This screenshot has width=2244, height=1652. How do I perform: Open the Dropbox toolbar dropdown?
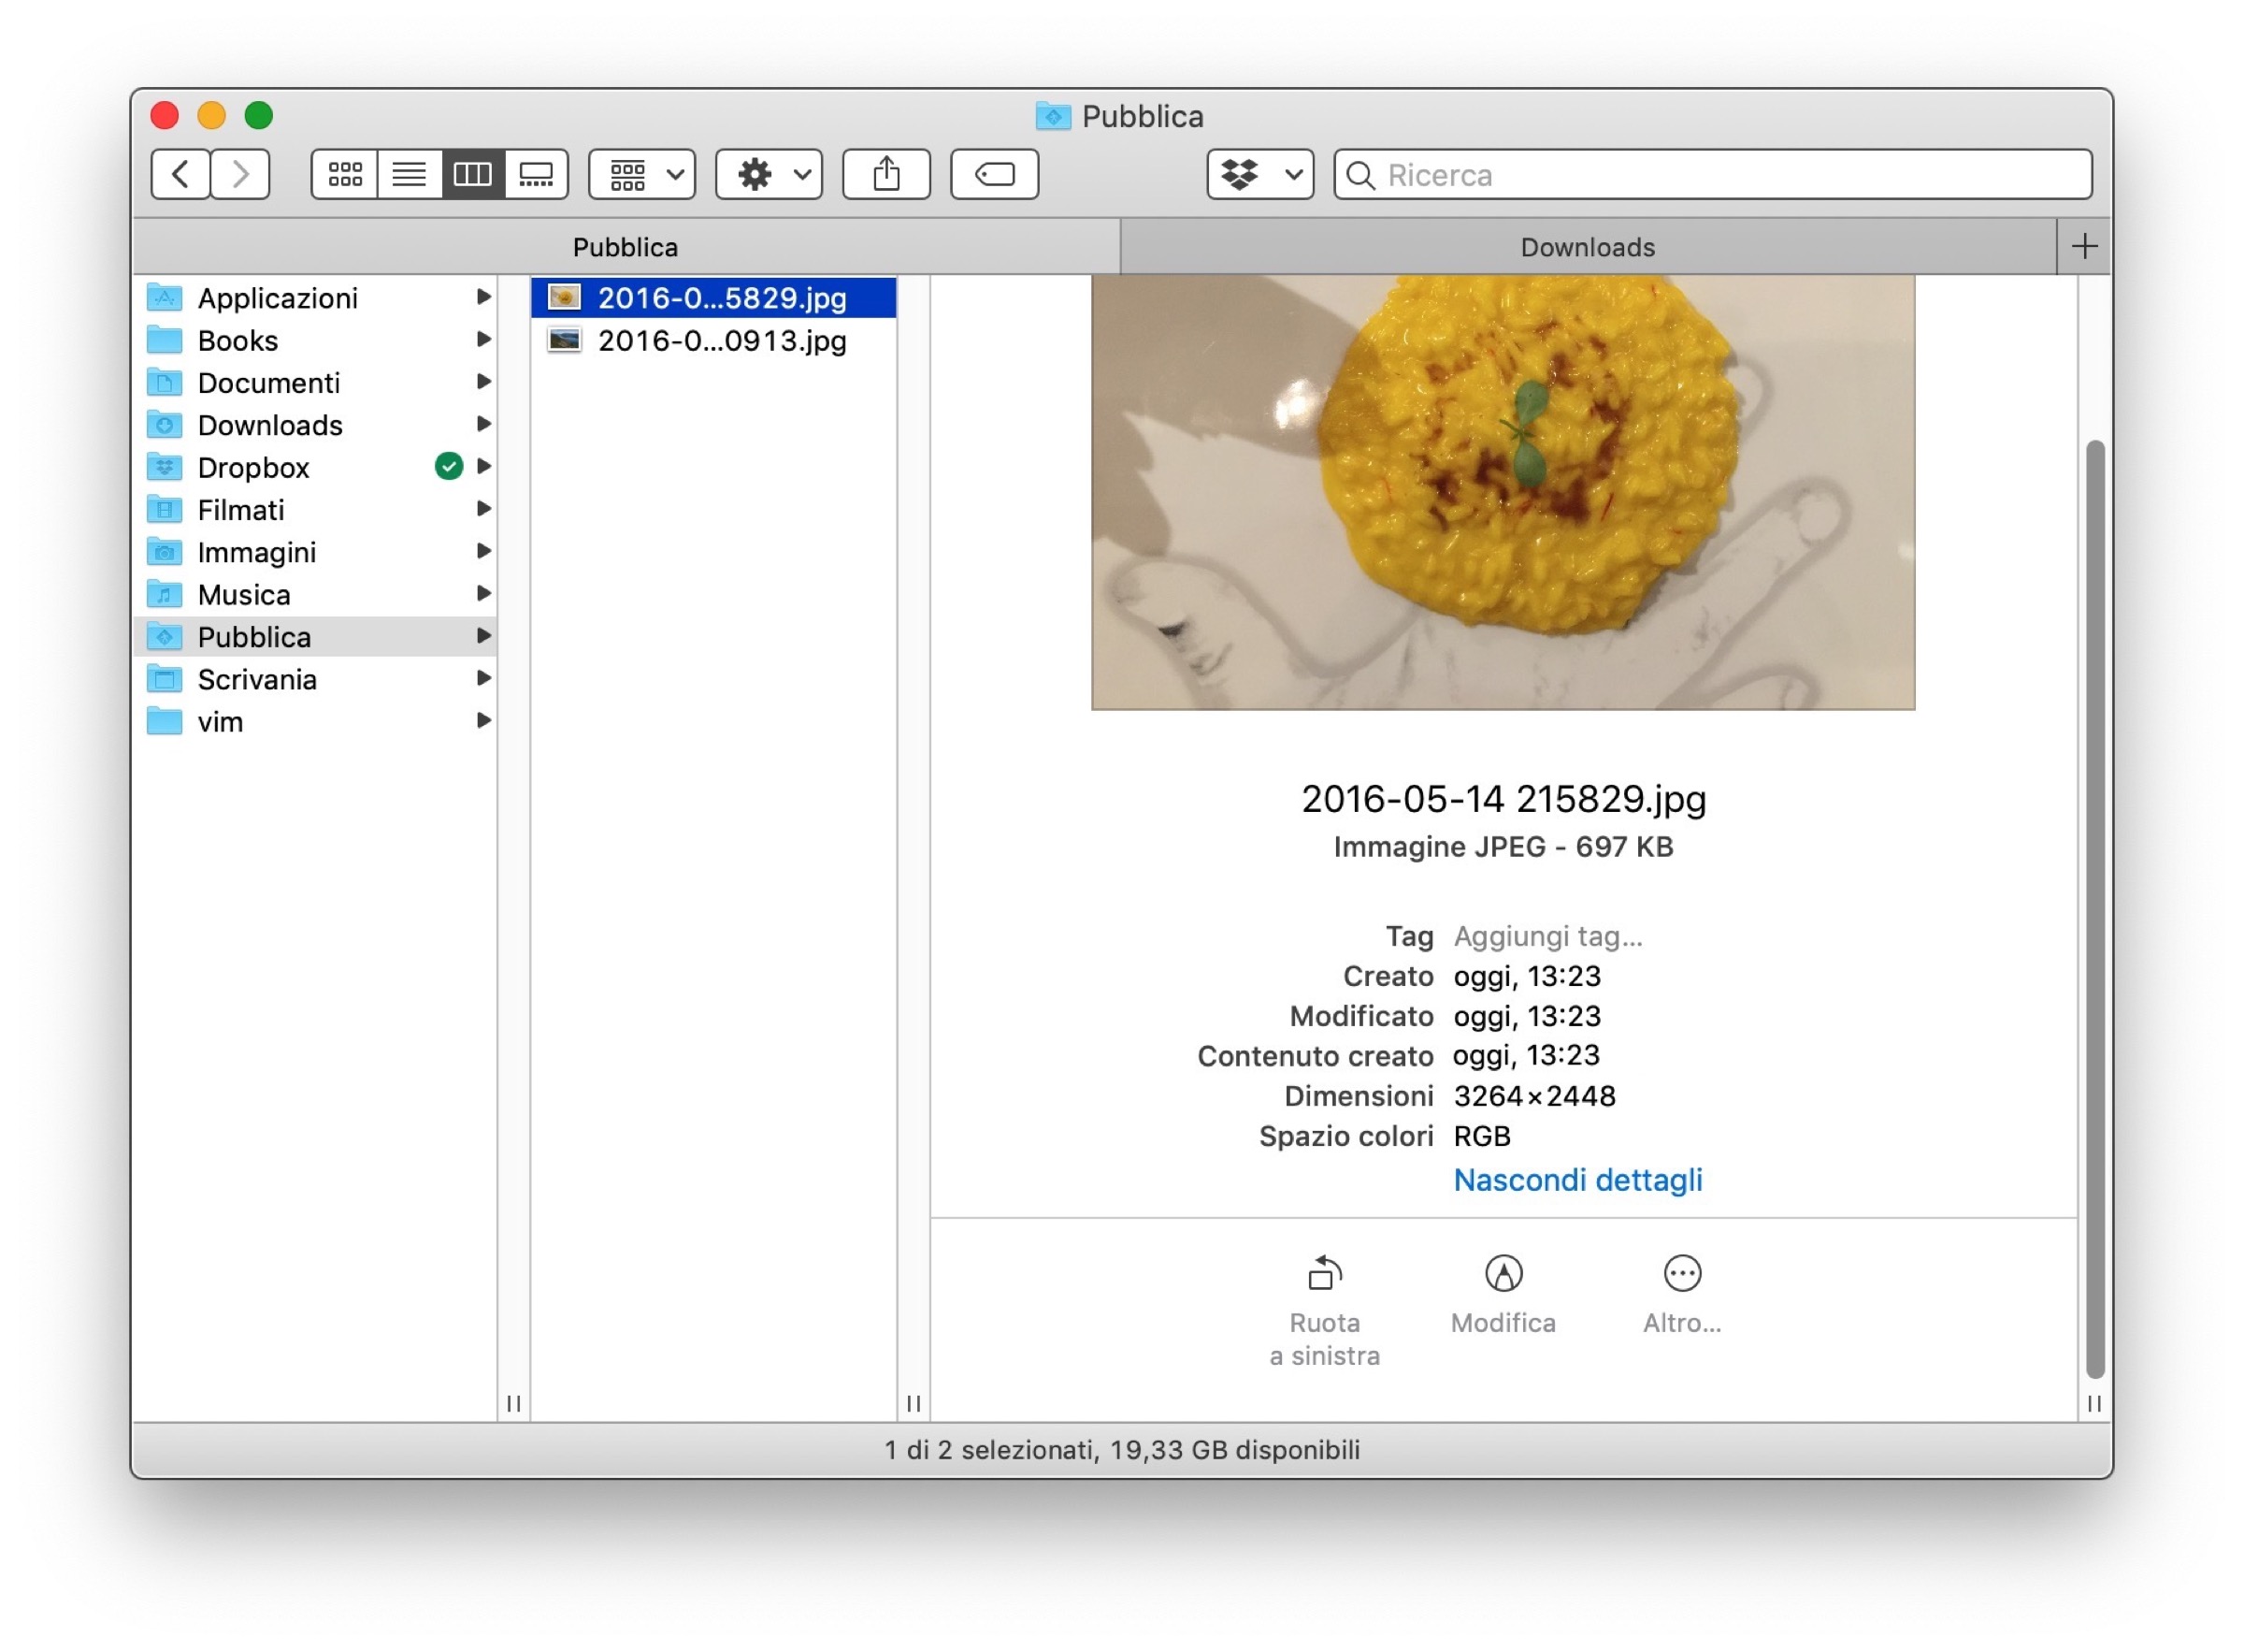pos(1259,175)
